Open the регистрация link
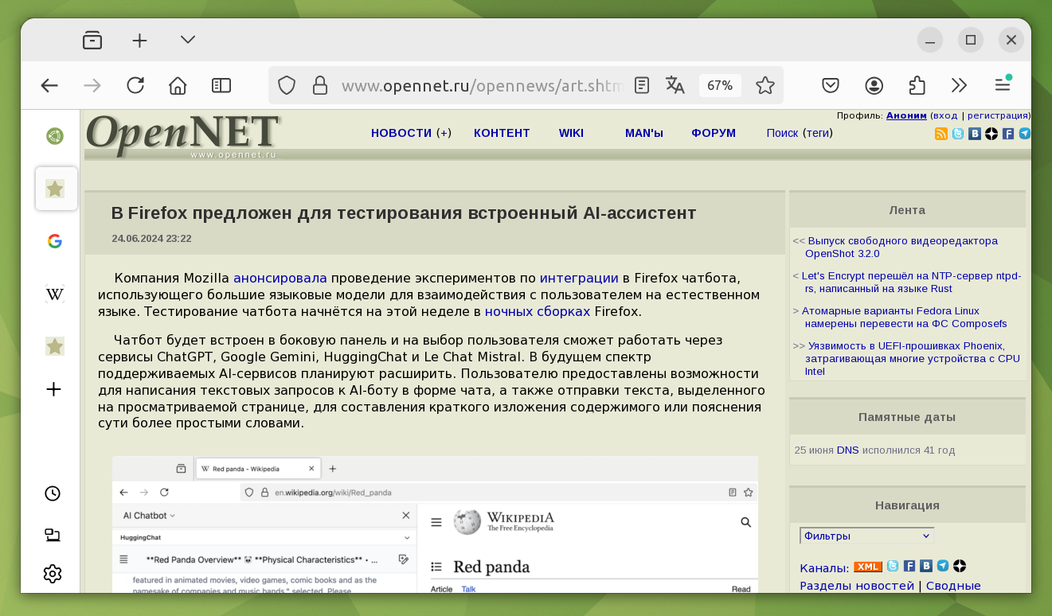 998,115
